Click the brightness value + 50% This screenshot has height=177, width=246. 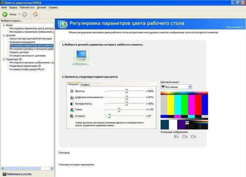tap(150, 91)
